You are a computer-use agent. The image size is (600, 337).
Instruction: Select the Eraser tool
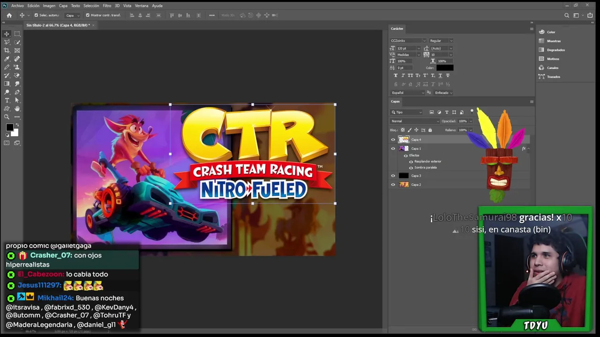pos(17,75)
